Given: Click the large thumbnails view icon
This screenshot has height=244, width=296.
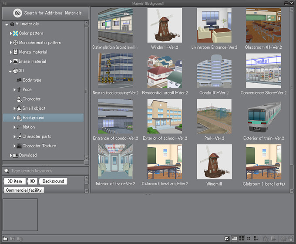Looking at the screenshot, I should 241,238.
